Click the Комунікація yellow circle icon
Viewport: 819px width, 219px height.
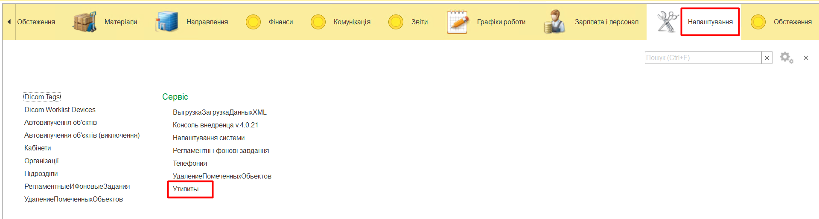coord(318,22)
